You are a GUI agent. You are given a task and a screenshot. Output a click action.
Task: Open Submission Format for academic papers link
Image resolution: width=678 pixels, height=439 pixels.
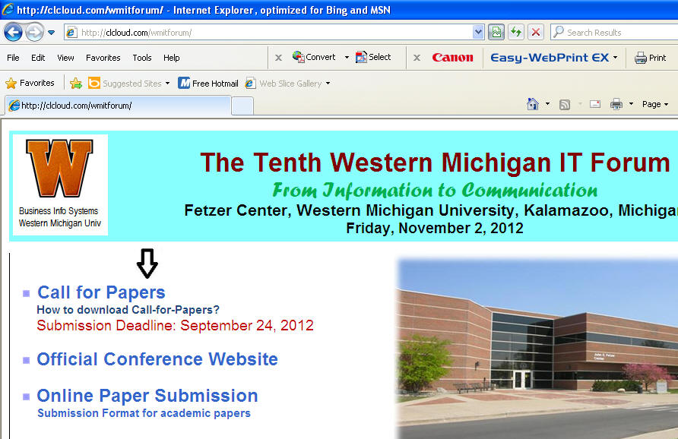click(x=144, y=413)
